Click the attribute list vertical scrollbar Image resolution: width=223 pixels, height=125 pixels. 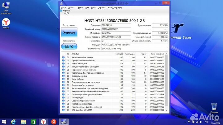[167, 82]
